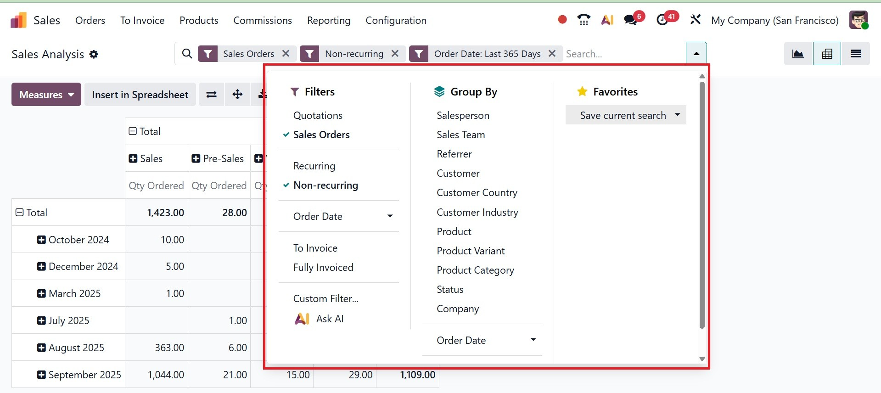Switch to pivot table view

tap(827, 54)
